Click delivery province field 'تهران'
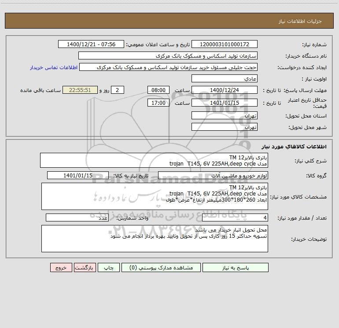339x328 pixels. (225, 115)
